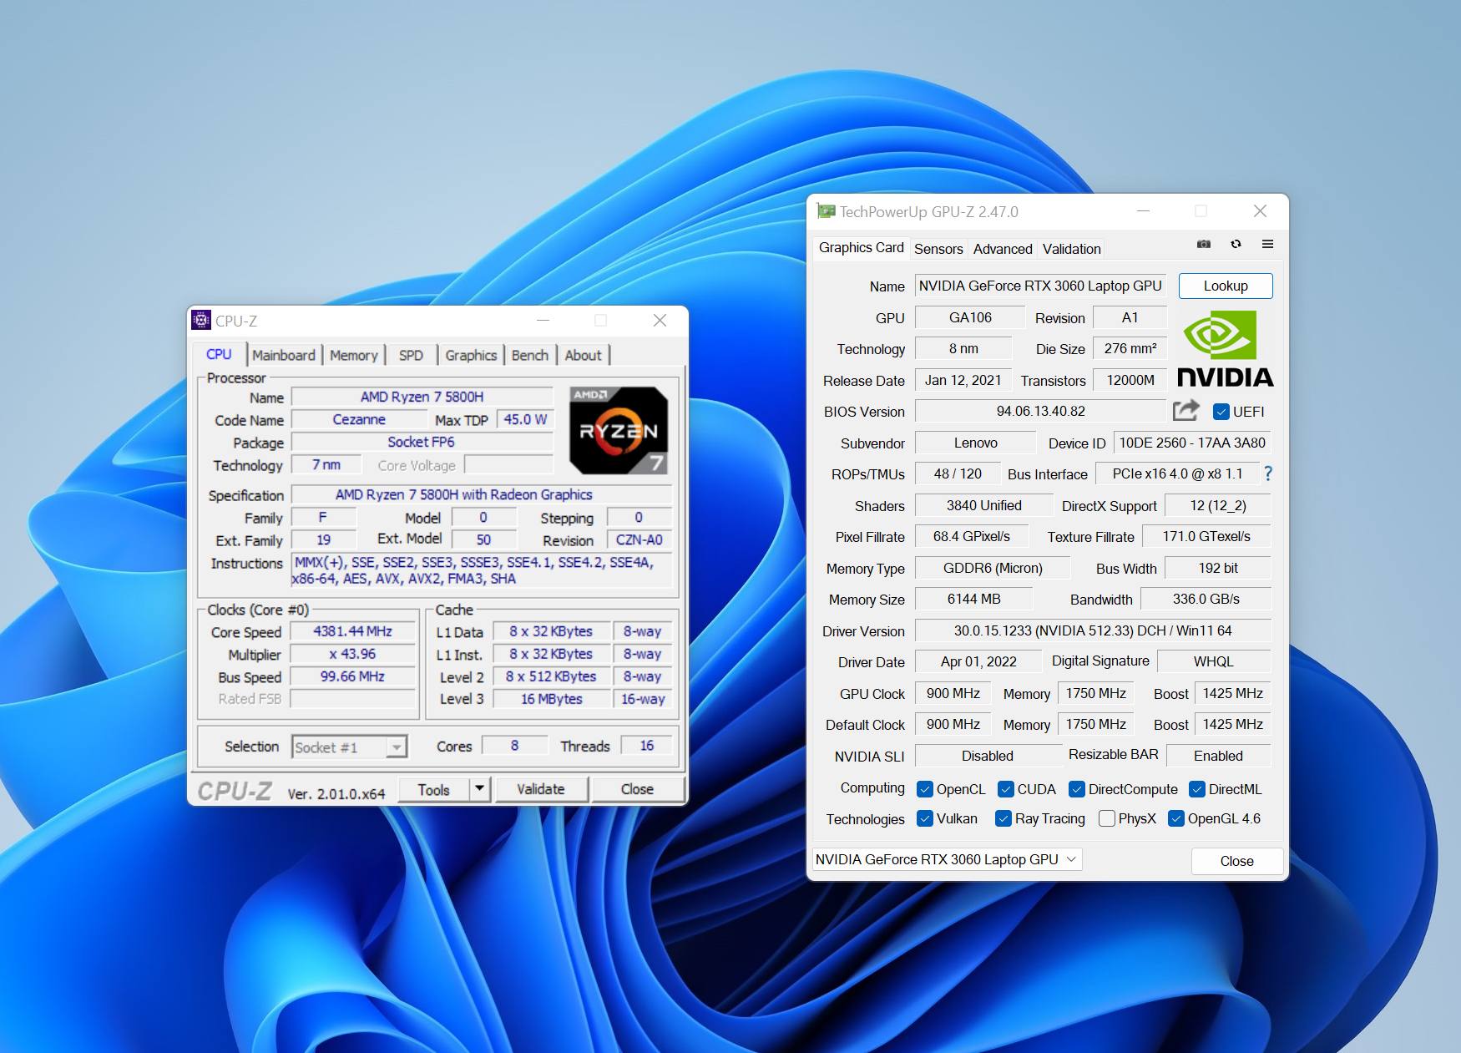The width and height of the screenshot is (1461, 1053).
Task: Click the Ryzen 7 processor logo
Action: tap(619, 430)
